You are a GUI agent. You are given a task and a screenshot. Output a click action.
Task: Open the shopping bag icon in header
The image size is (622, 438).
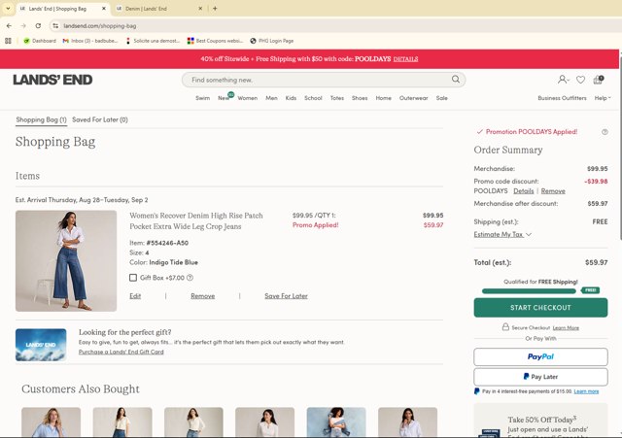(x=599, y=80)
